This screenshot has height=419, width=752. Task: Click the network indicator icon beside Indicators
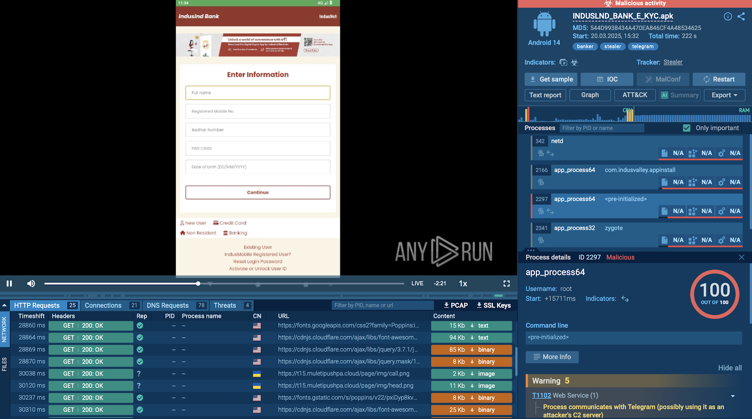coord(563,62)
